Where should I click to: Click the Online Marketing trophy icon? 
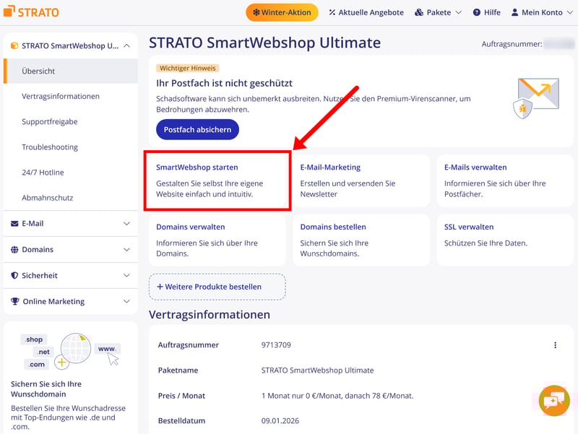(14, 302)
